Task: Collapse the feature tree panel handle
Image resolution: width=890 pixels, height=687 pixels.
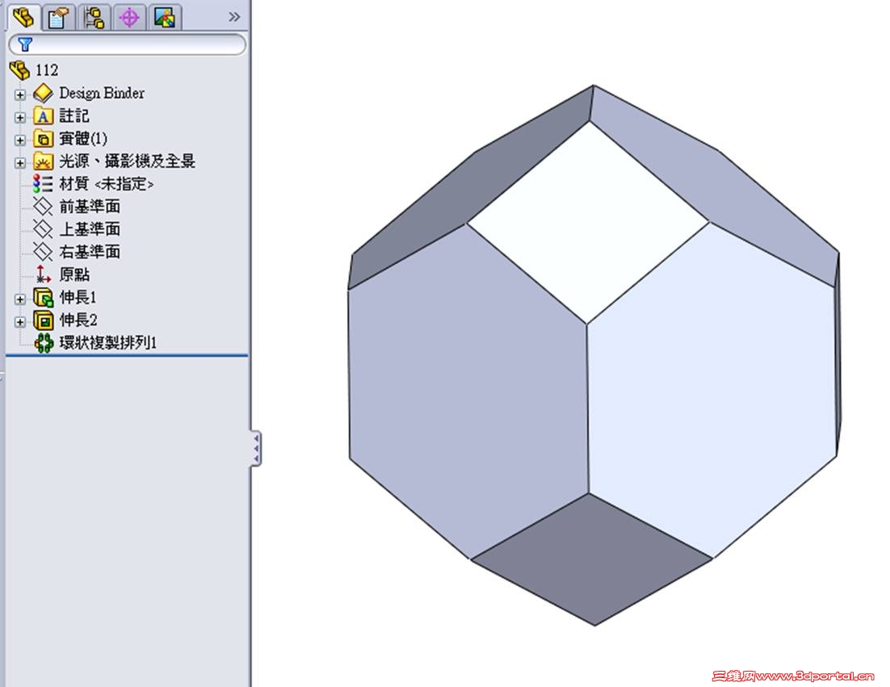Action: [x=256, y=449]
